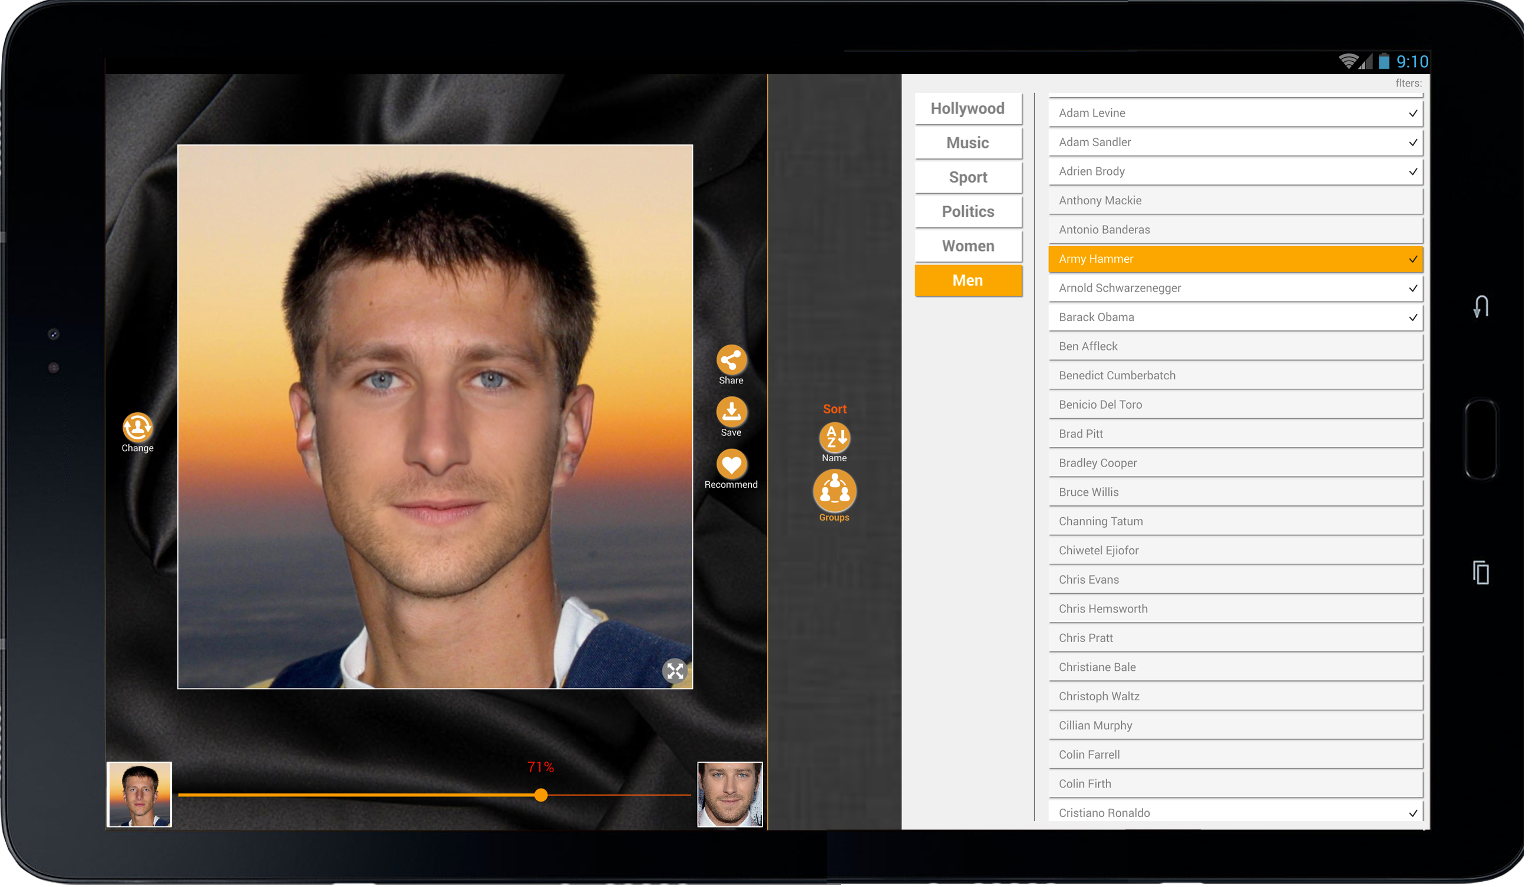Choose Chris Pratt from list
1532x887 pixels.
(x=1236, y=638)
